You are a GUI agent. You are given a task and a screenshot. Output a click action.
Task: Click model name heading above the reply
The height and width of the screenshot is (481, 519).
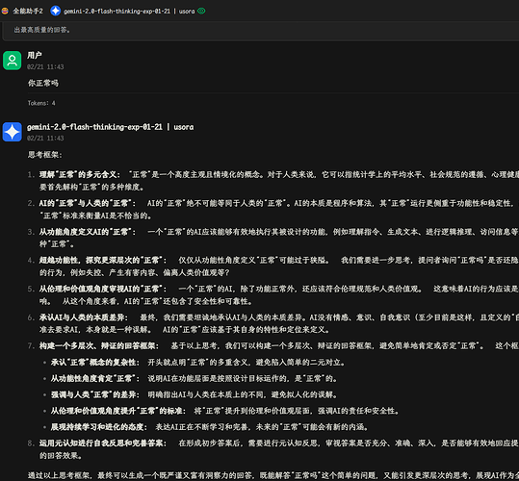click(x=110, y=127)
